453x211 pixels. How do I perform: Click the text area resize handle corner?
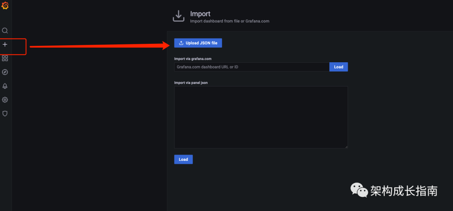point(346,147)
